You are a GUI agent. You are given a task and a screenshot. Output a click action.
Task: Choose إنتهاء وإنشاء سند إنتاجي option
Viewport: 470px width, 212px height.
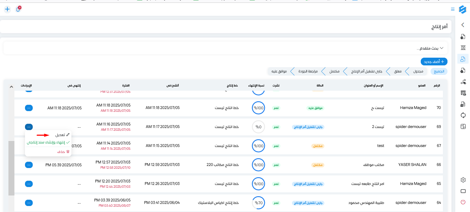coord(48,142)
